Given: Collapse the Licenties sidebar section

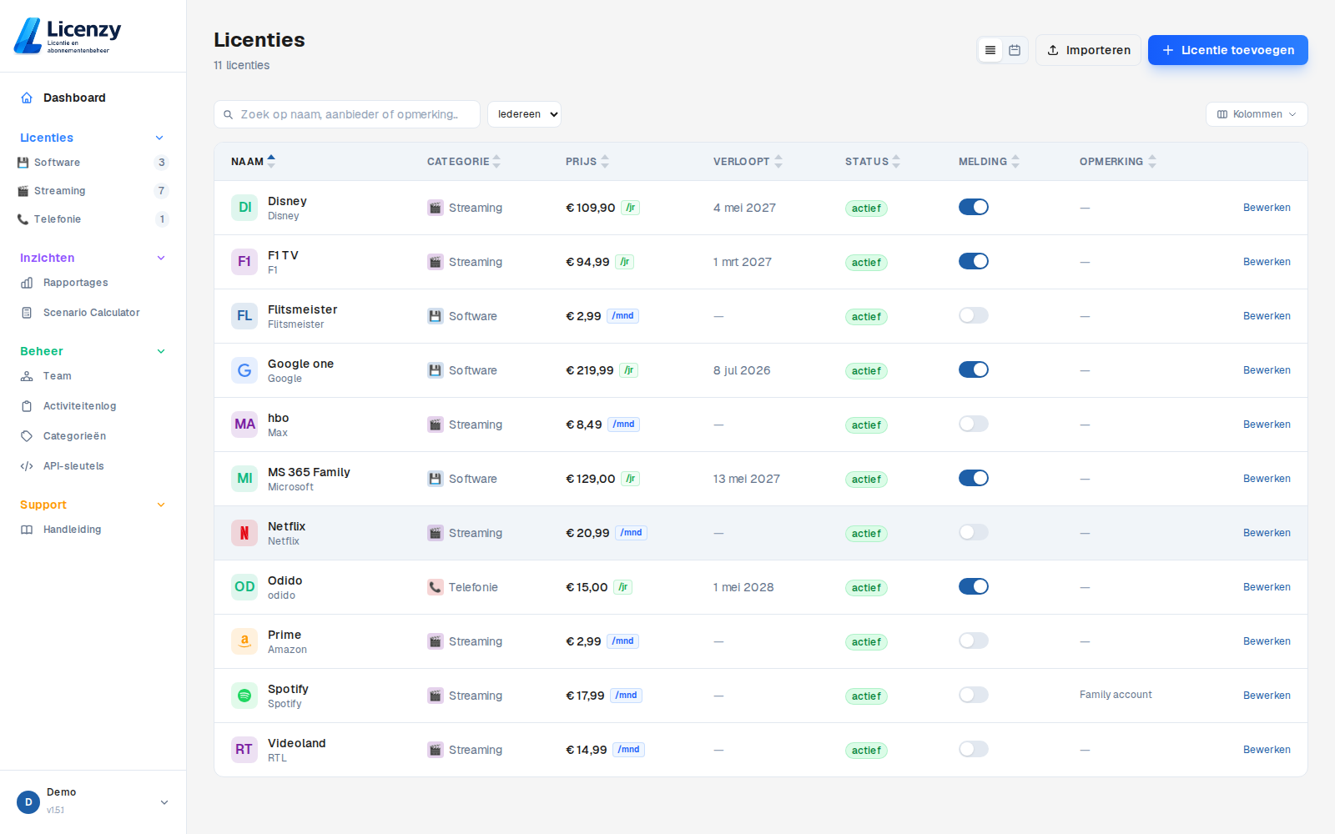Looking at the screenshot, I should (160, 138).
